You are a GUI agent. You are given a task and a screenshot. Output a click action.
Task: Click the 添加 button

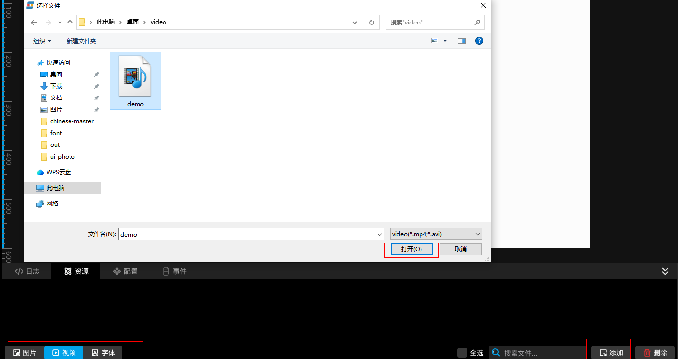point(611,353)
